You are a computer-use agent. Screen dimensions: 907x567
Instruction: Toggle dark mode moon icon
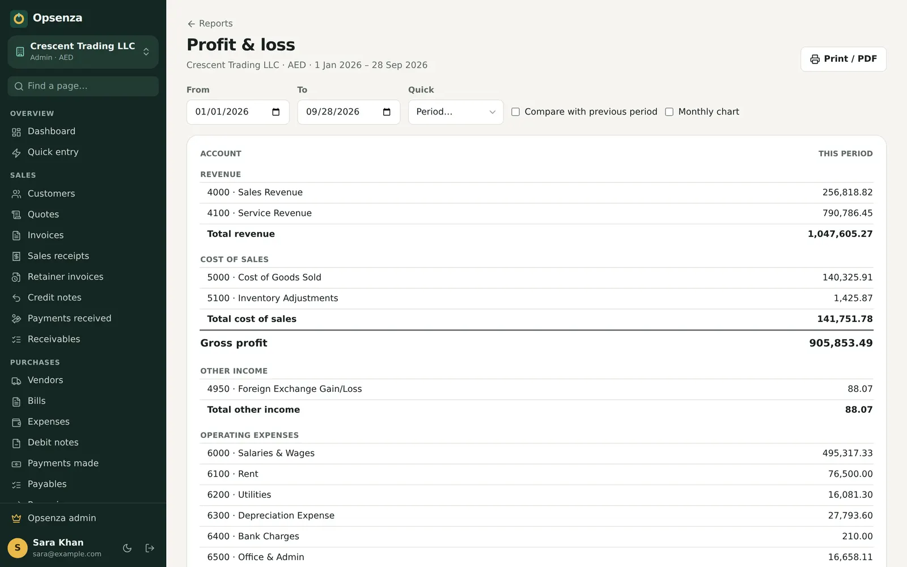click(x=127, y=548)
